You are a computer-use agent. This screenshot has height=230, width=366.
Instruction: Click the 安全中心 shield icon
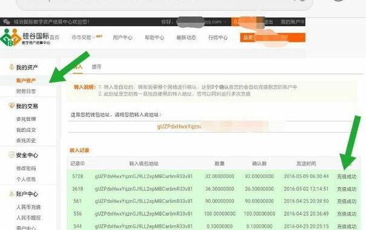pyautogui.click(x=11, y=155)
